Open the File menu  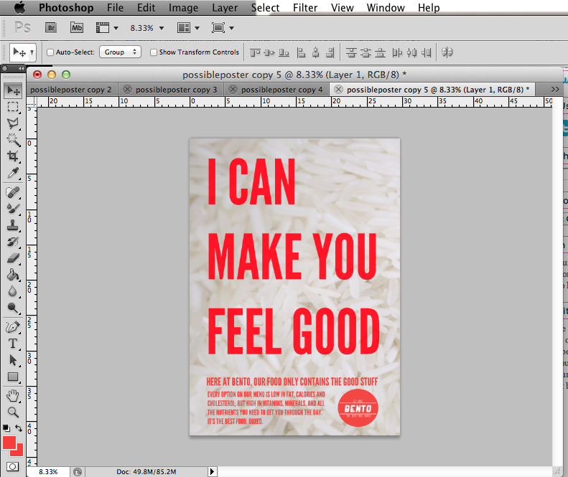tap(115, 8)
